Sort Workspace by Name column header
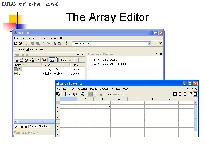Screen dimensions: 205x154 pos(28,65)
